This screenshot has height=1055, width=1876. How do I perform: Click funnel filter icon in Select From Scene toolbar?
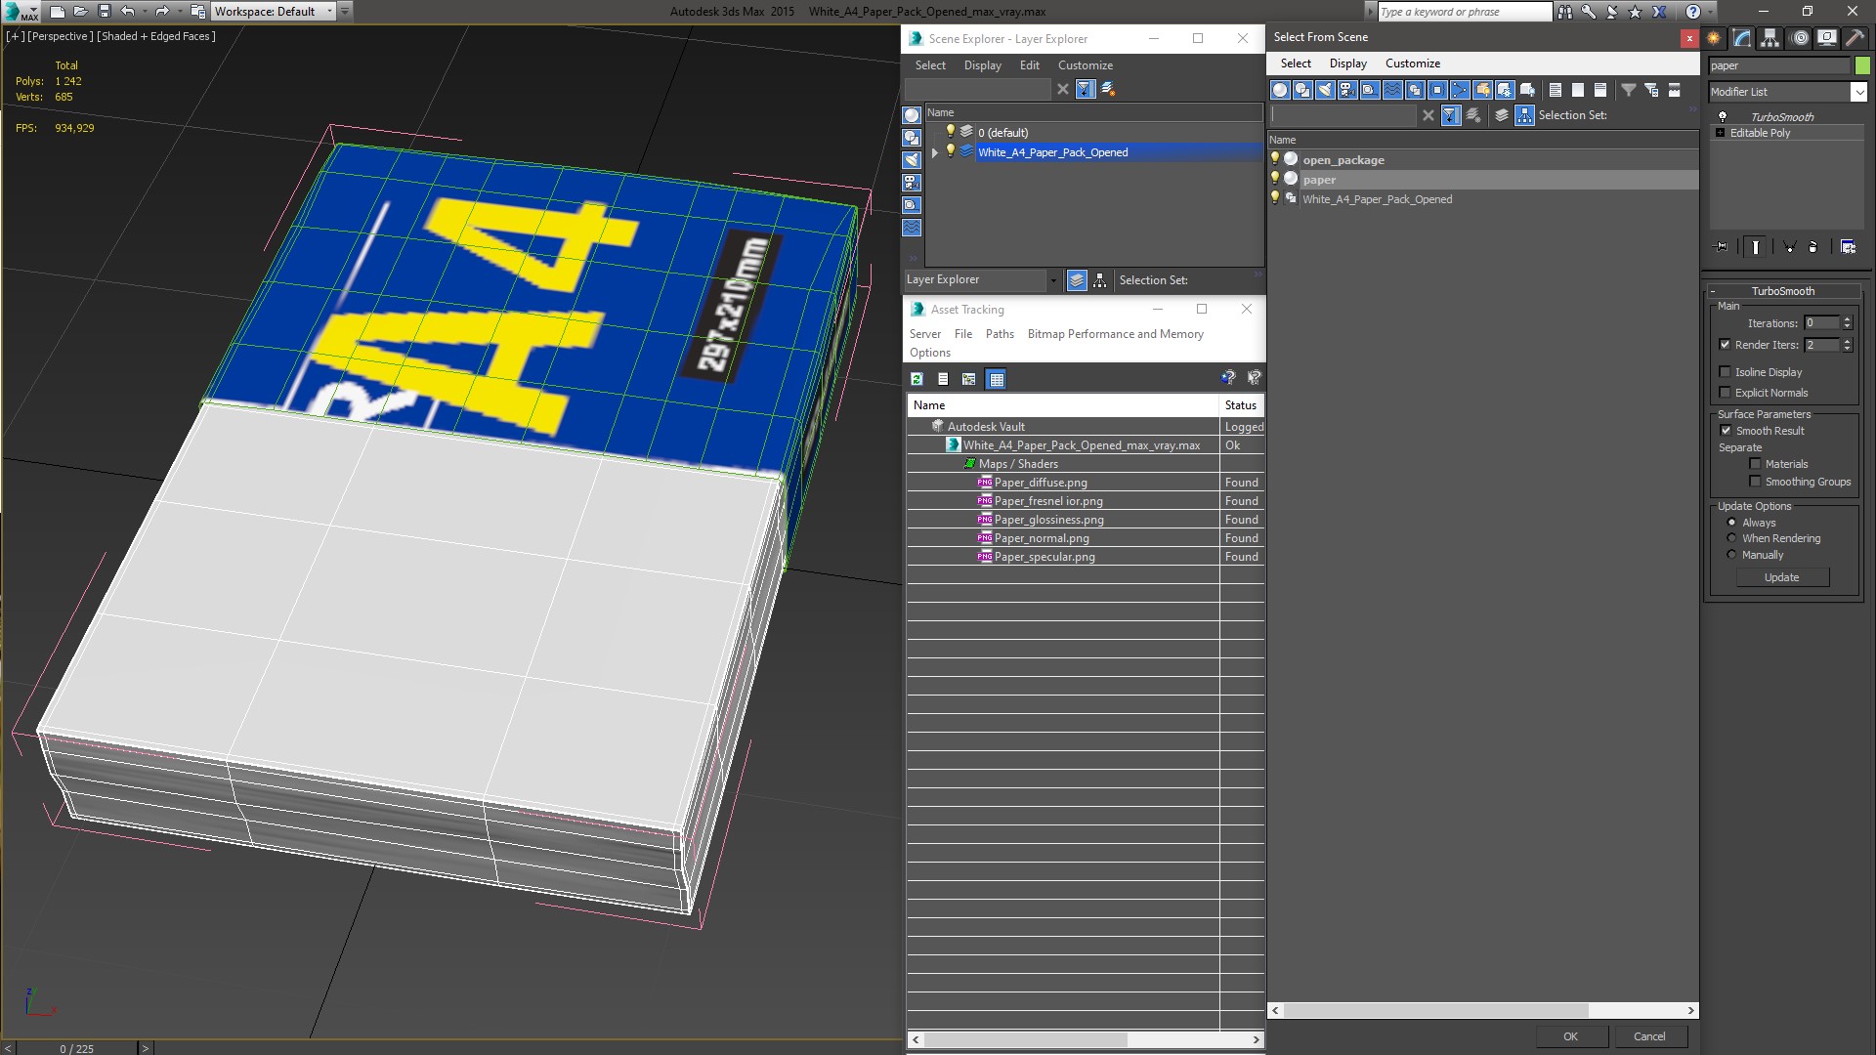[1629, 90]
